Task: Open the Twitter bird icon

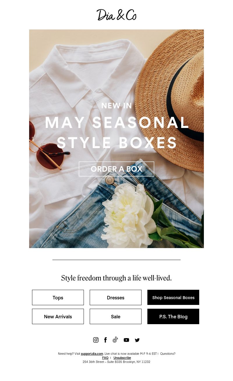Action: (137, 340)
